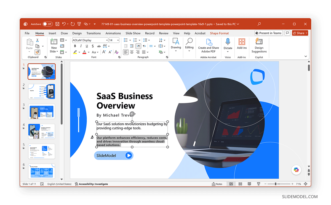This screenshot has height=205, width=331.
Task: Click the Undo arrow in title bar
Action: pos(64,24)
